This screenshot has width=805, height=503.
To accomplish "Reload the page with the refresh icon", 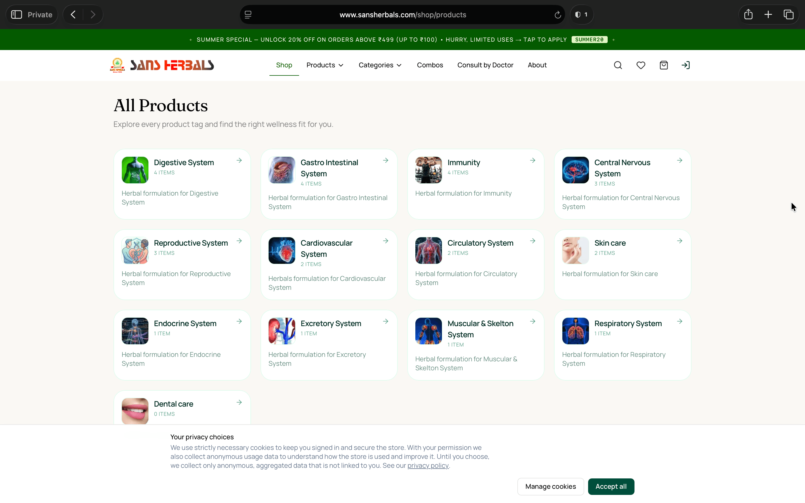I will [x=558, y=15].
